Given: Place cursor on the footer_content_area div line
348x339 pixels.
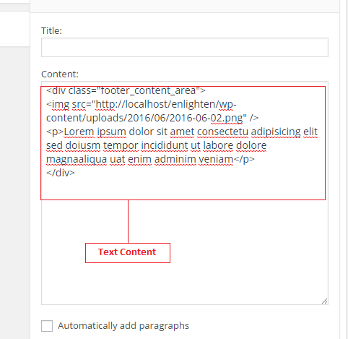Looking at the screenshot, I should [x=126, y=91].
